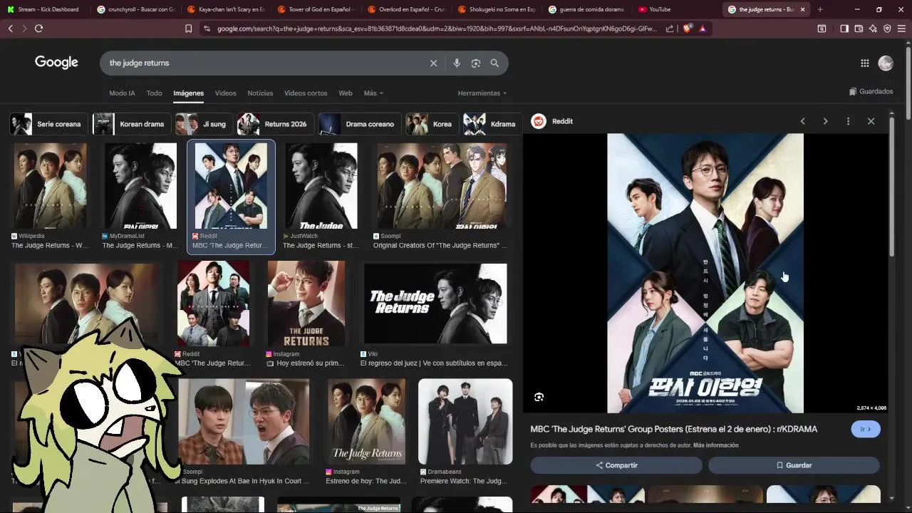Screen dimensions: 912x513
Task: Click the Compartir button
Action: (x=616, y=465)
